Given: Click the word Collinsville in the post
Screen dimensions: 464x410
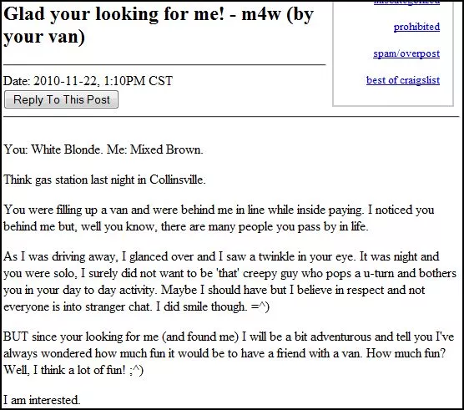Looking at the screenshot, I should [177, 180].
